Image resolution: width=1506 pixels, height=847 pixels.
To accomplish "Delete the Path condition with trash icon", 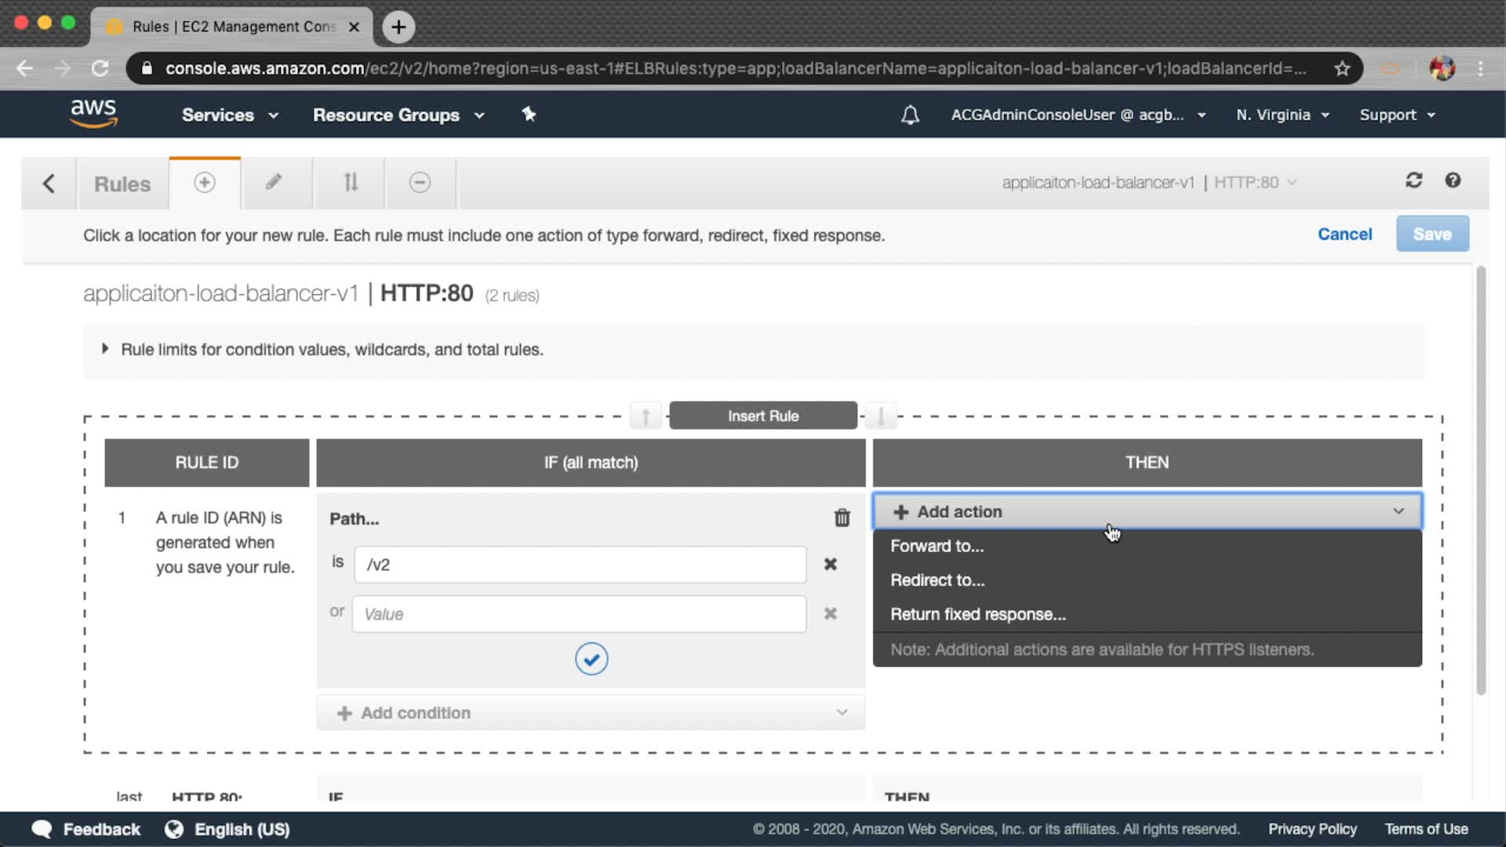I will click(842, 518).
